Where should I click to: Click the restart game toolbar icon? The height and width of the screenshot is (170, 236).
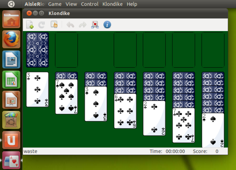pyautogui.click(x=42, y=25)
